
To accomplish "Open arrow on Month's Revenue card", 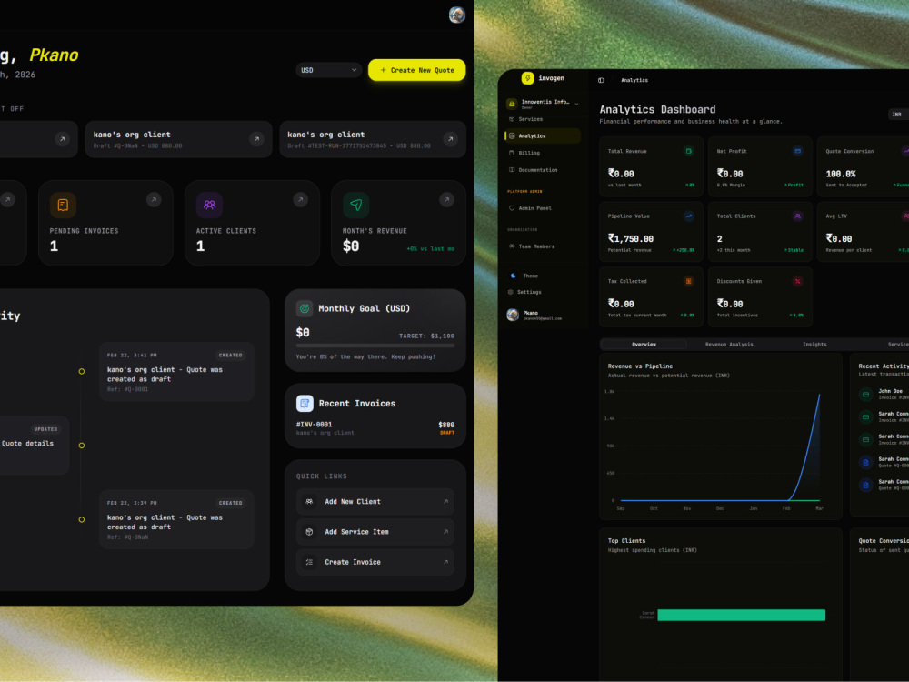I will (446, 199).
